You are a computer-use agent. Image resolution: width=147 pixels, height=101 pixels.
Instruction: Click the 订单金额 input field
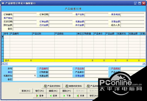pyautogui.click(x=61, y=22)
